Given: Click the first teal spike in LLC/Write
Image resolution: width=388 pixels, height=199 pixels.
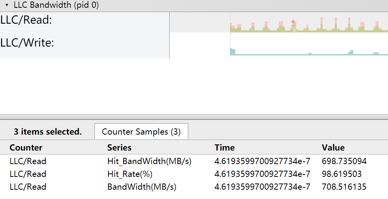Looking at the screenshot, I should (233, 51).
